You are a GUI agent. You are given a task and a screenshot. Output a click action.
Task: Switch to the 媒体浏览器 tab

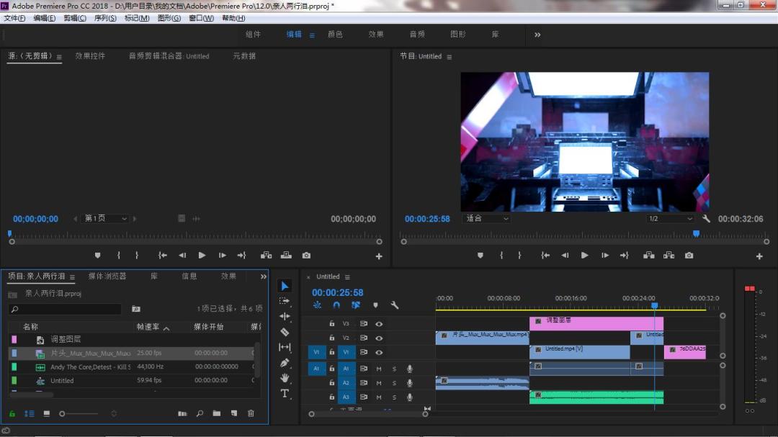(107, 276)
